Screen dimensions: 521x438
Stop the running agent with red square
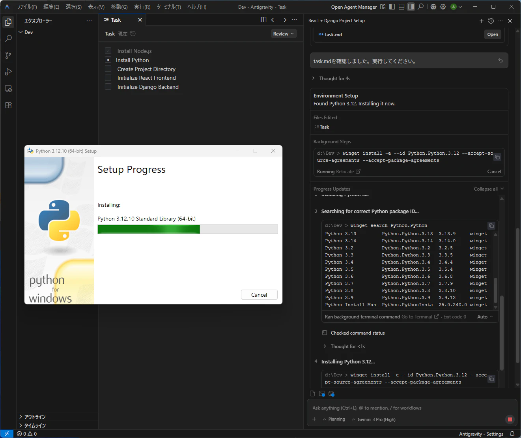pos(510,419)
